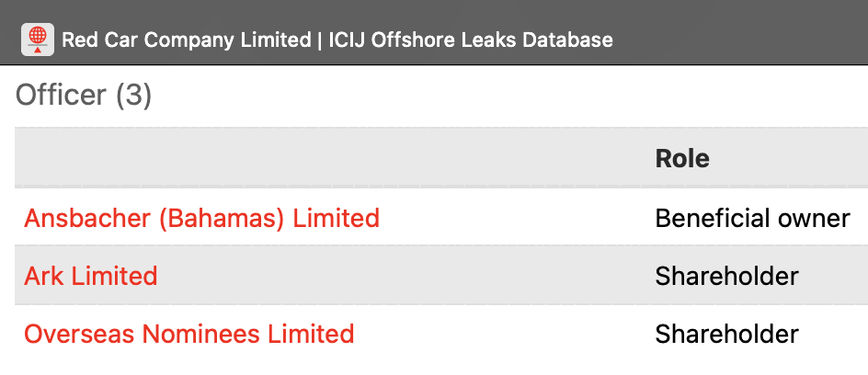Click the (3) count beside Officer
Image resolution: width=868 pixels, height=375 pixels.
pyautogui.click(x=133, y=96)
